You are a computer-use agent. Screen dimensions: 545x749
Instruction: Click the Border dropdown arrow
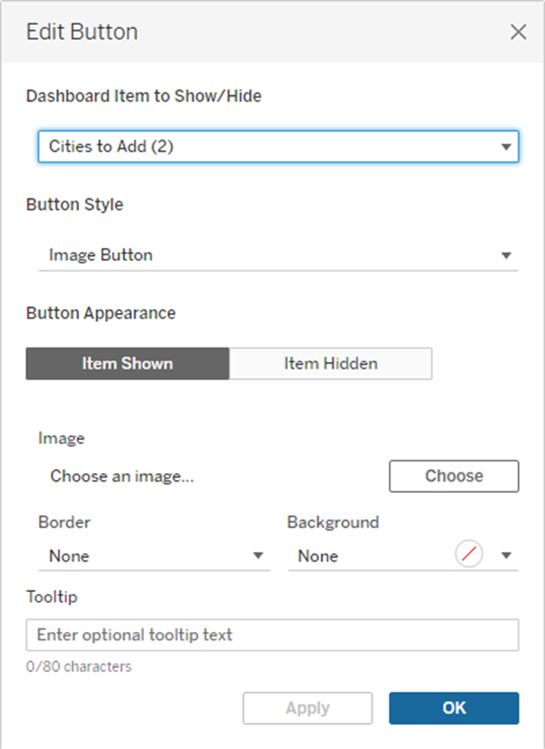[258, 556]
